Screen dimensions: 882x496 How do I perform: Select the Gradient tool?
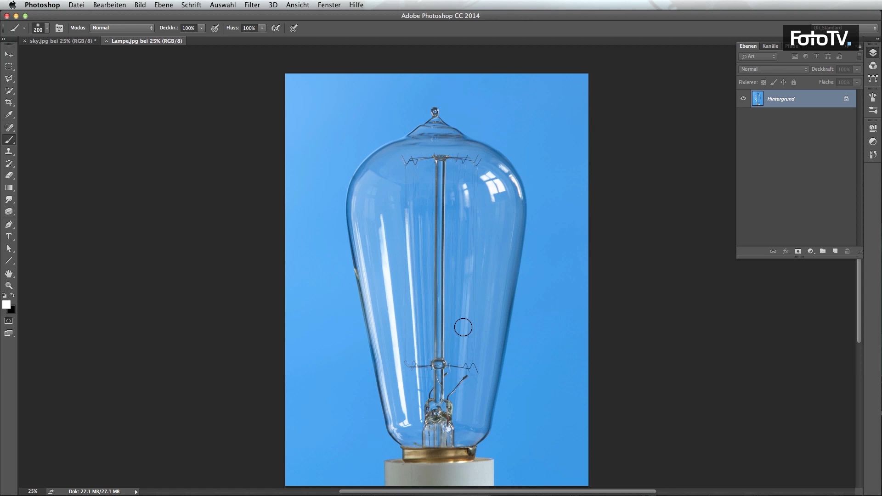pos(9,187)
